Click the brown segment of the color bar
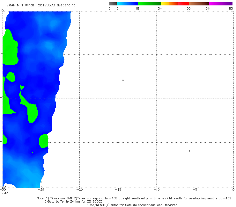 [199, 4]
